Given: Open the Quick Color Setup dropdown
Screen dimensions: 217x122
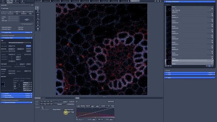Looking at the screenshot, I should click(x=69, y=109).
